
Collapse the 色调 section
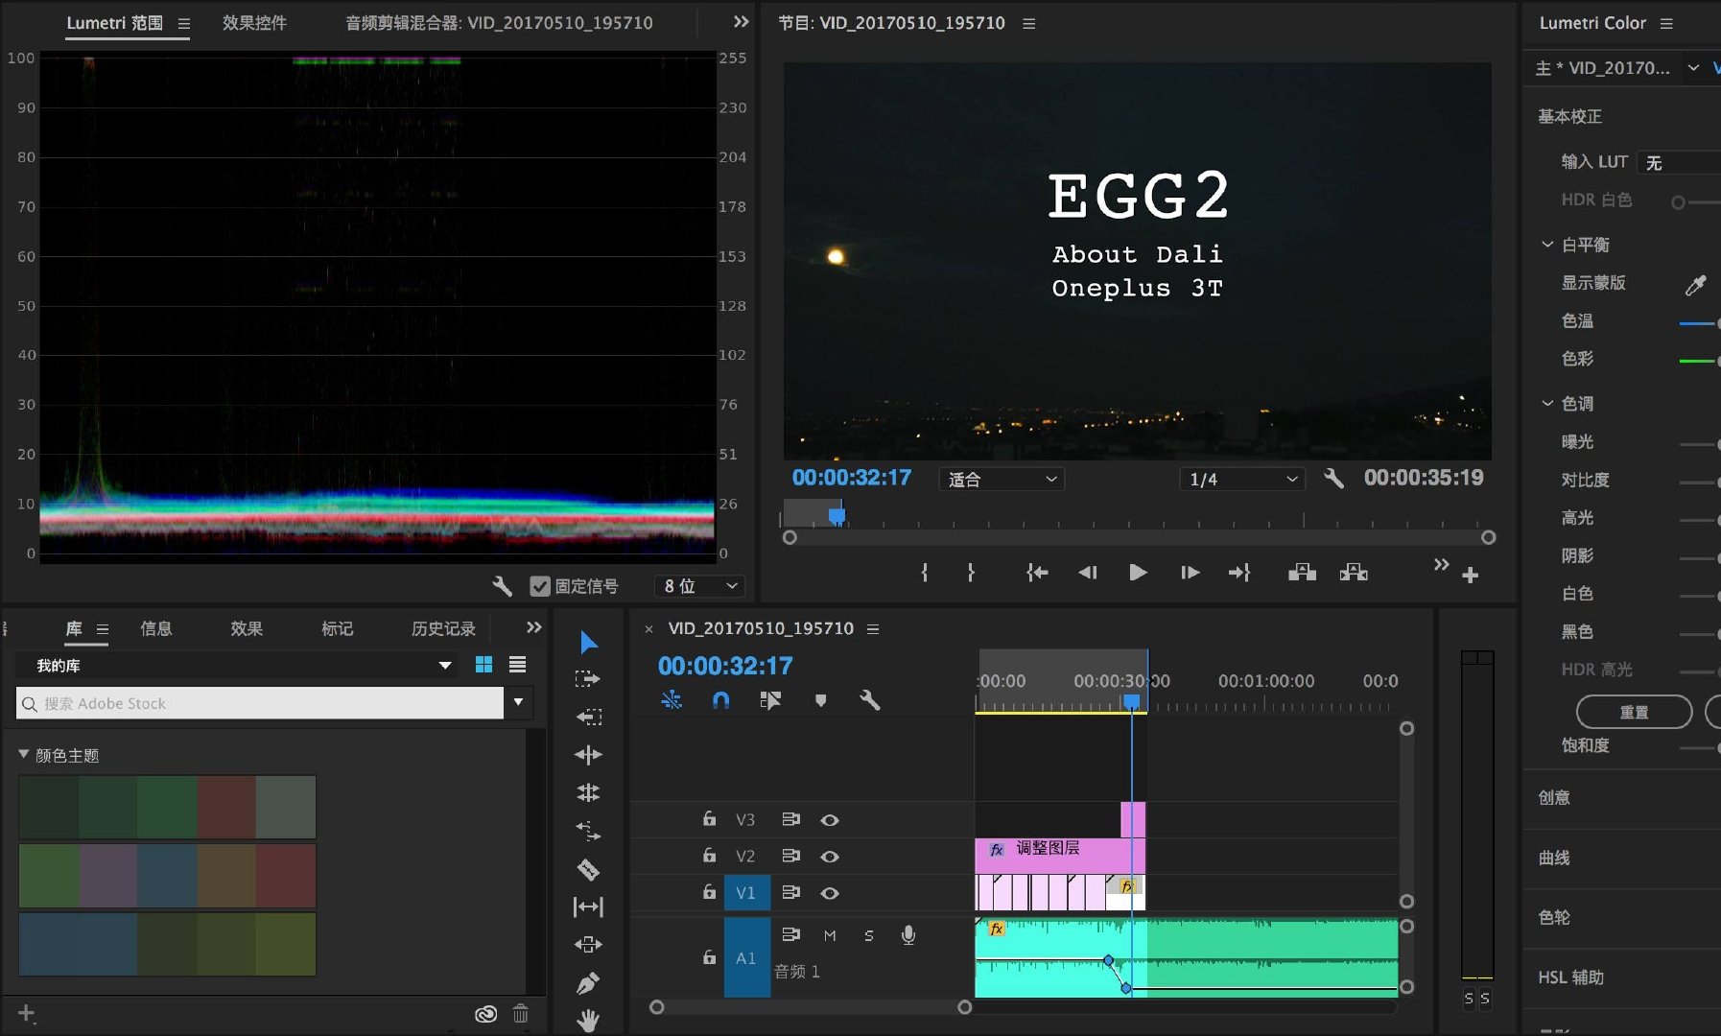(1546, 404)
